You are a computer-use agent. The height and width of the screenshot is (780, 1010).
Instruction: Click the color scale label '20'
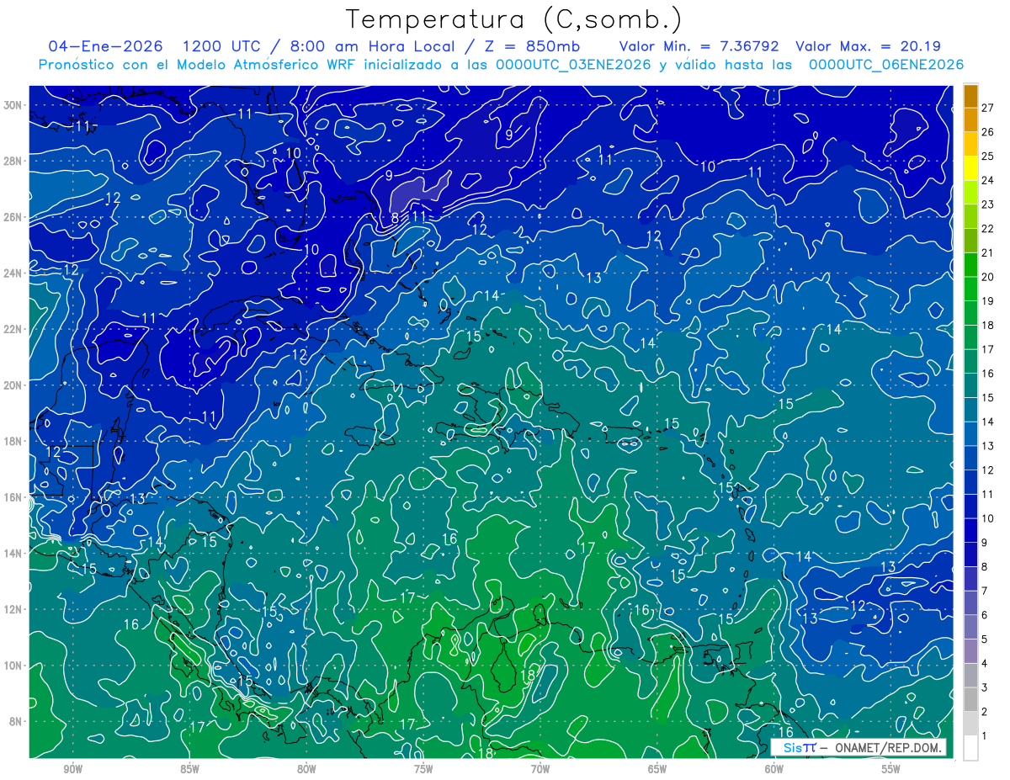pos(987,277)
